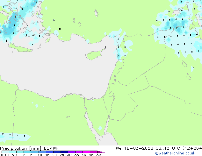
Task: Click the forecast step '(12+264'
Action: (x=192, y=148)
